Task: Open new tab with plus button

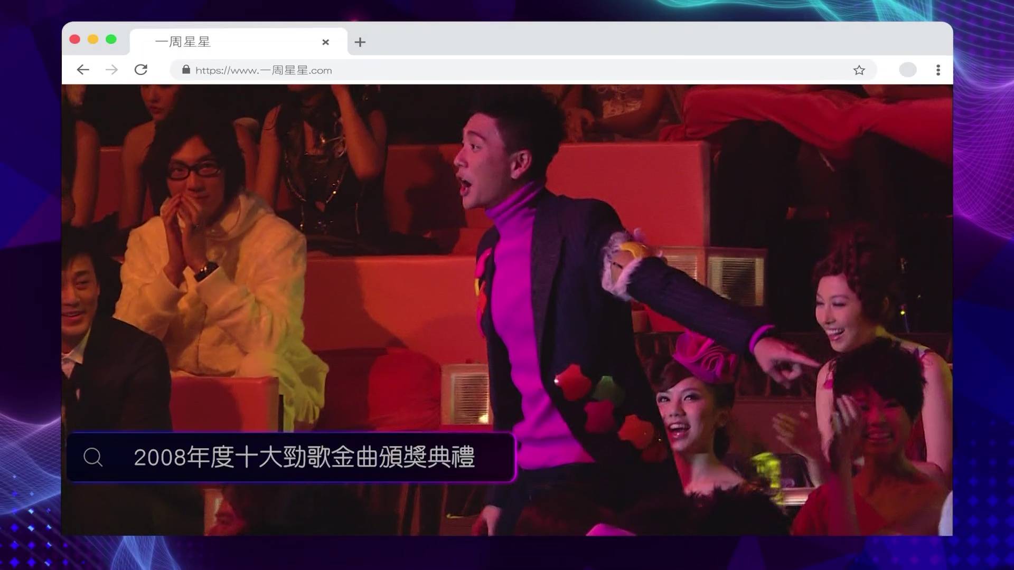Action: [x=360, y=42]
